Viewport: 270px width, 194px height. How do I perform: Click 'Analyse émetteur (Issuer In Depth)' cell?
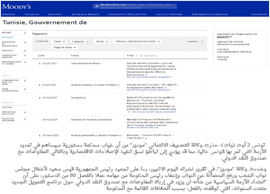pos(95,85)
